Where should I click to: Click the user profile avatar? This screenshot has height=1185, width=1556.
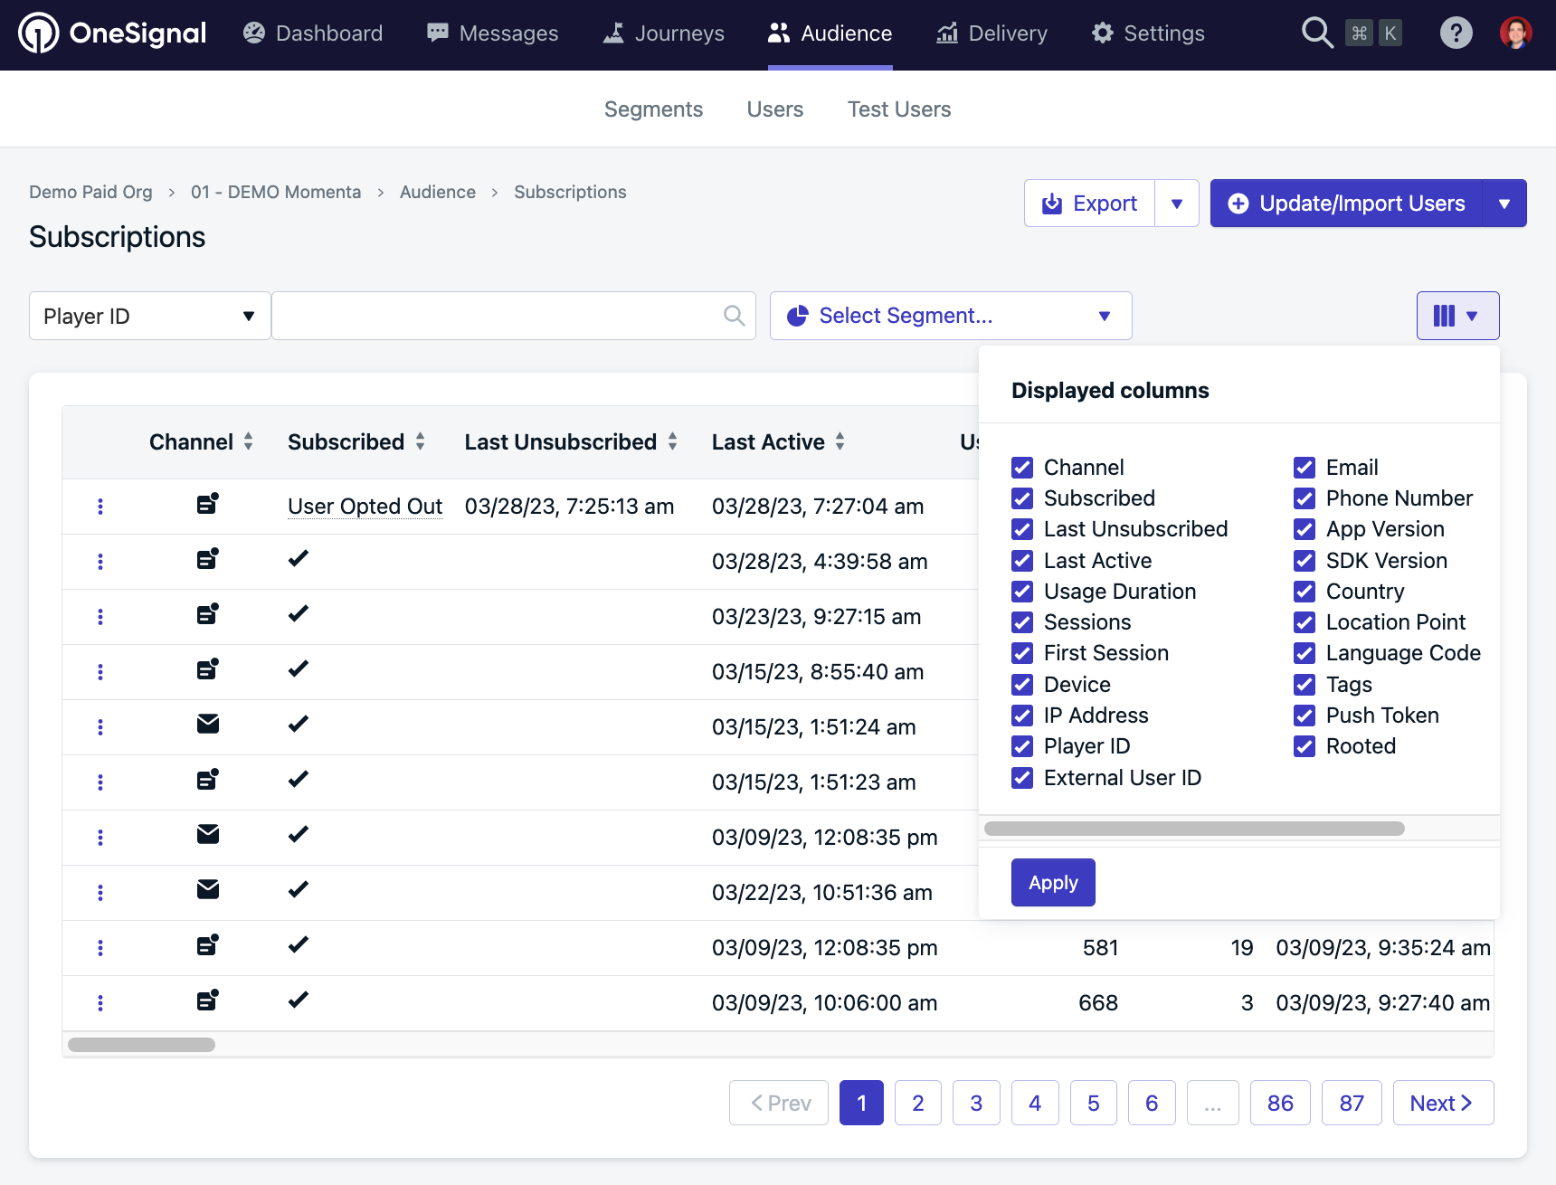coord(1515,33)
